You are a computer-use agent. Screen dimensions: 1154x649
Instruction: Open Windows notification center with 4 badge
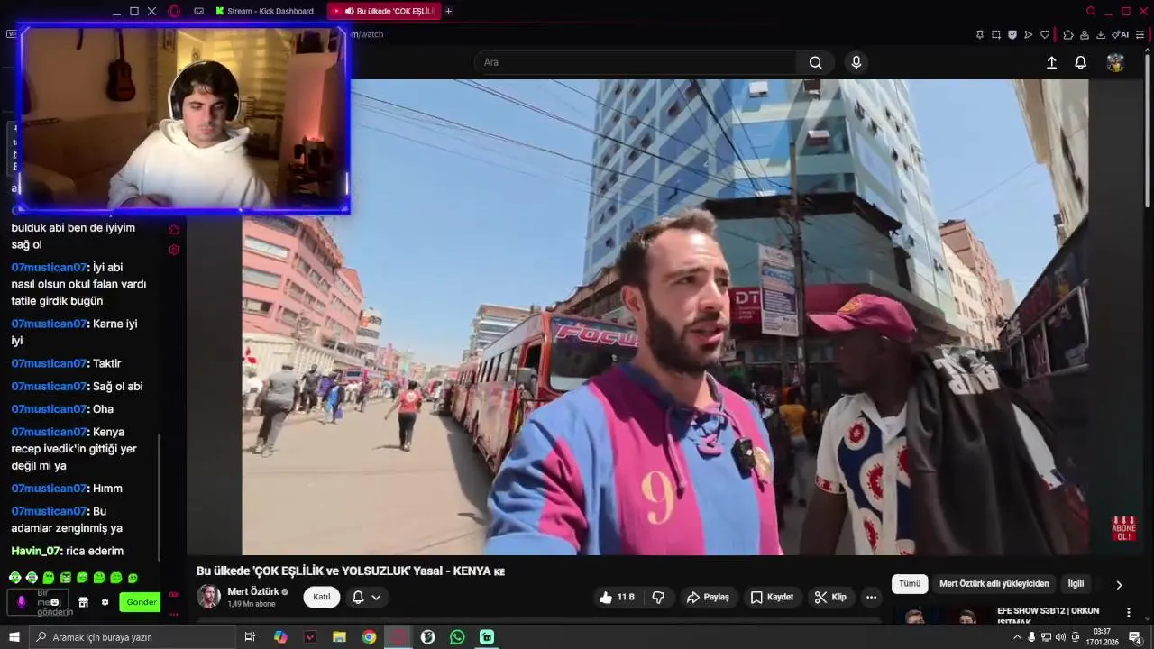(x=1135, y=637)
